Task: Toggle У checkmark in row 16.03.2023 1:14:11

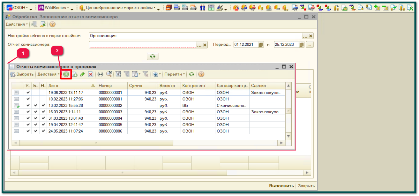Action: 28,112
